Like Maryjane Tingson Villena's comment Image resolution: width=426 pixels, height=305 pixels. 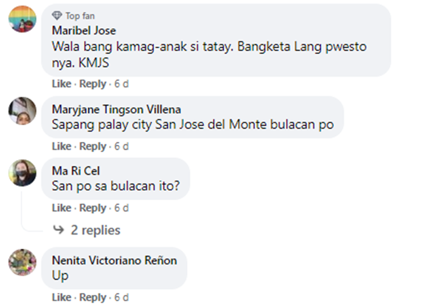pos(62,146)
